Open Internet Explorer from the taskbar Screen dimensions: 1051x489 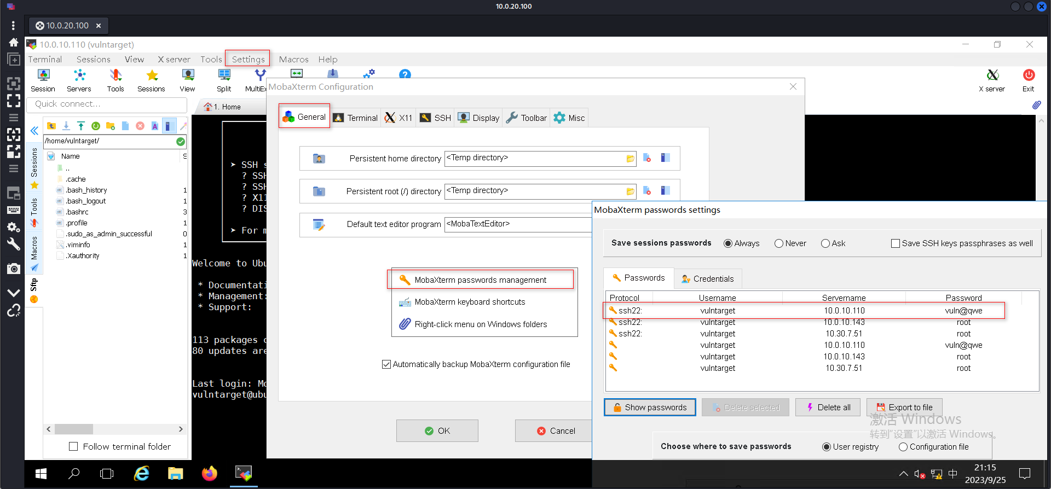coord(142,474)
